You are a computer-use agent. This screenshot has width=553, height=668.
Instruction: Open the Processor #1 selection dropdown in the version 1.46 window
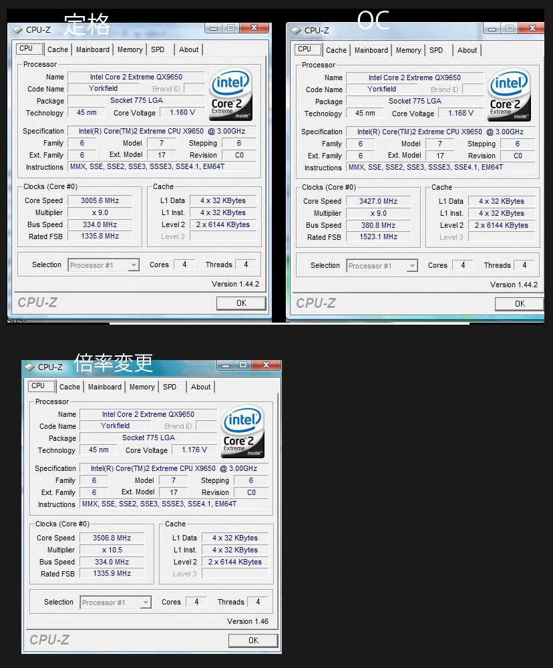(116, 603)
